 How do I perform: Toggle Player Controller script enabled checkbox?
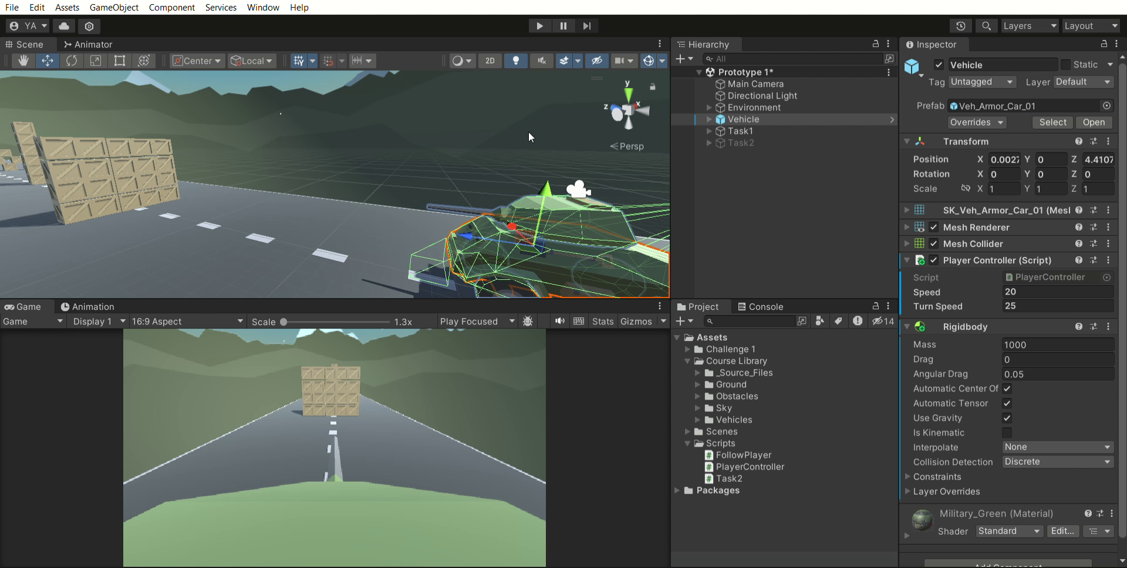click(x=934, y=260)
